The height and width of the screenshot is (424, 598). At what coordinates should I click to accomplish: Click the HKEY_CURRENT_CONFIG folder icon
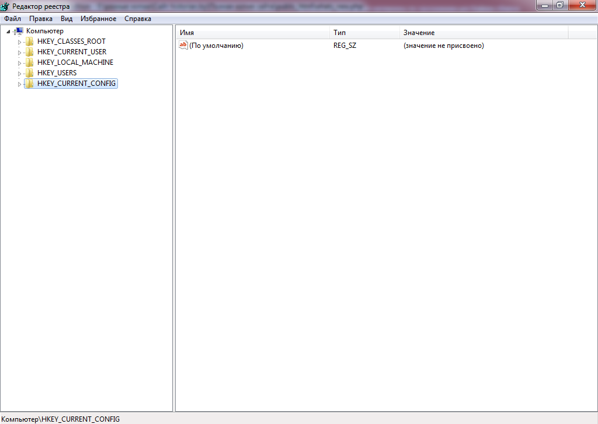click(x=30, y=84)
